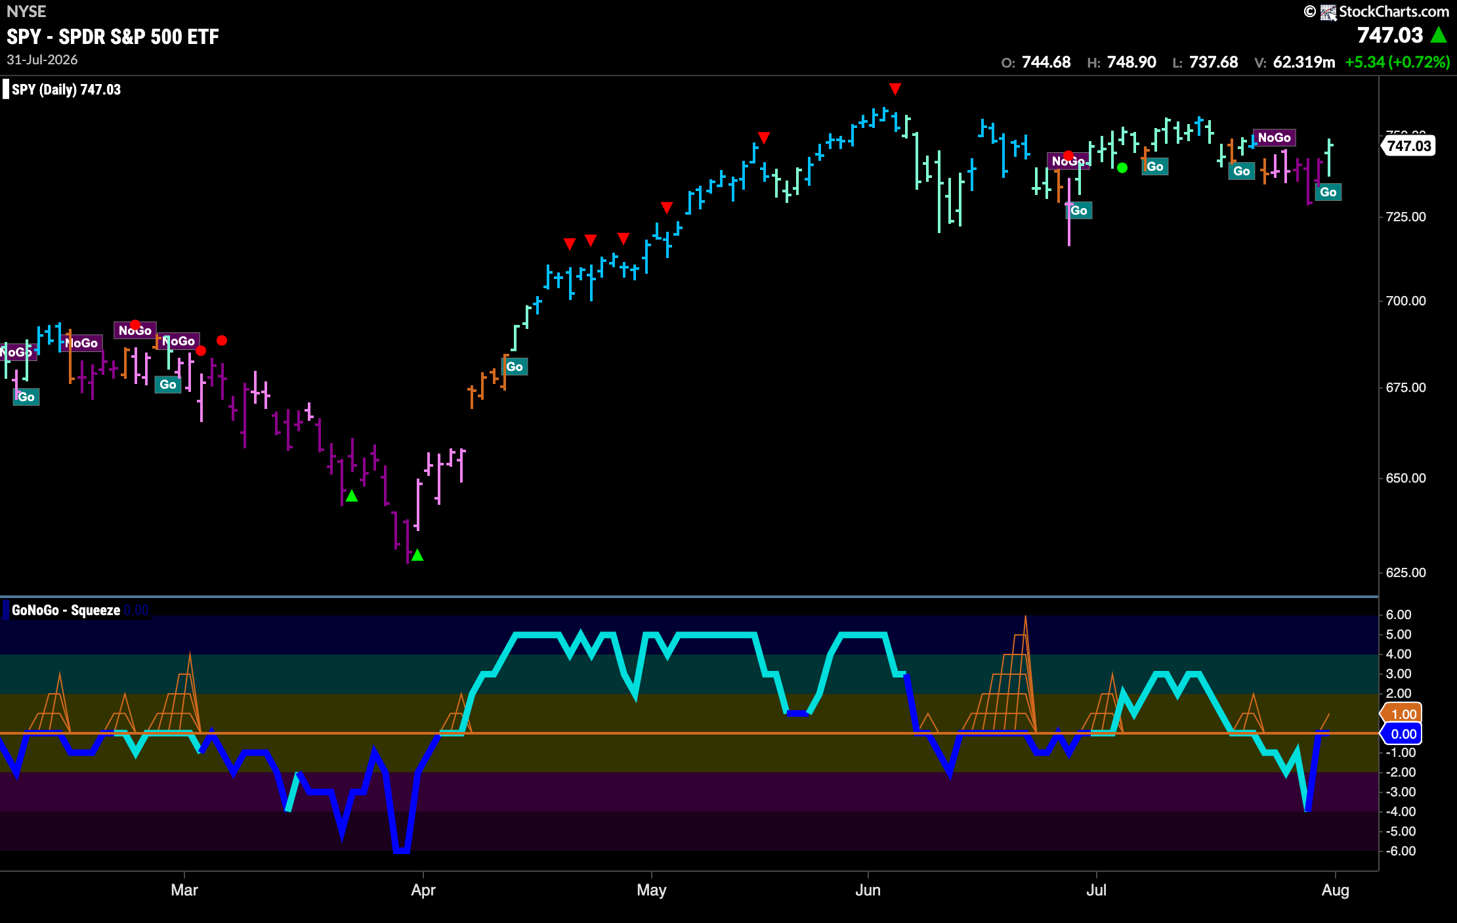Click the Jun label on time axis
This screenshot has width=1457, height=923.
coord(868,890)
